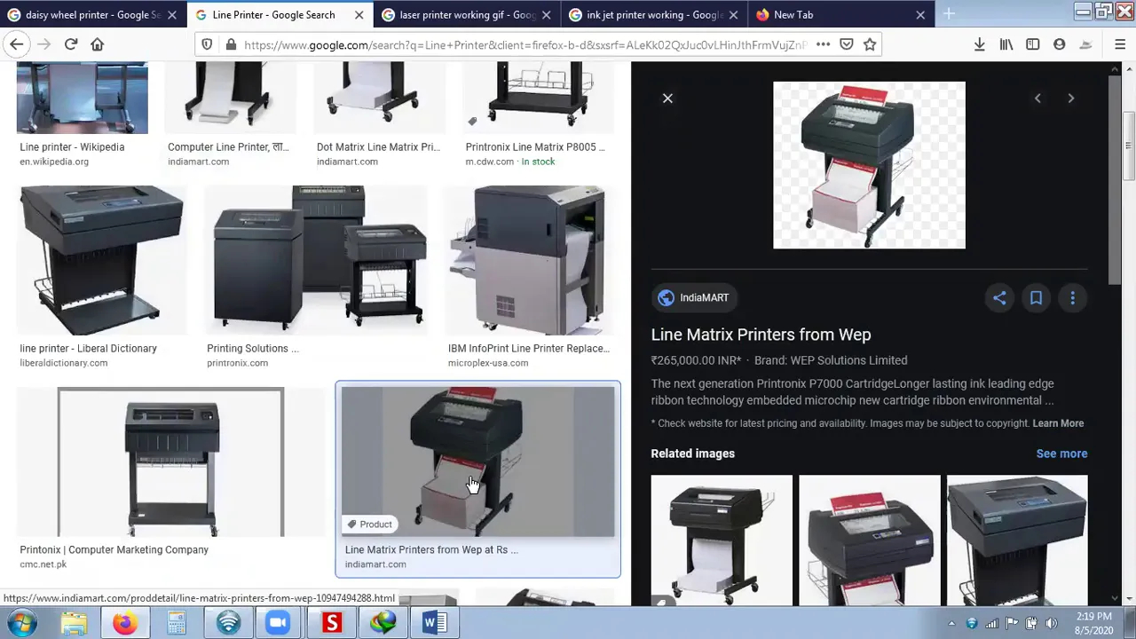Toggle the Firefox sidebar view
Image resolution: width=1136 pixels, height=639 pixels.
coord(1032,44)
